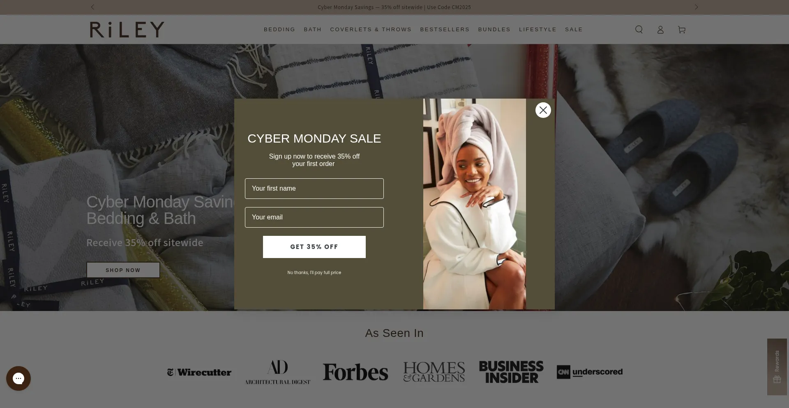Decline with No thanks full price link

pos(314,272)
